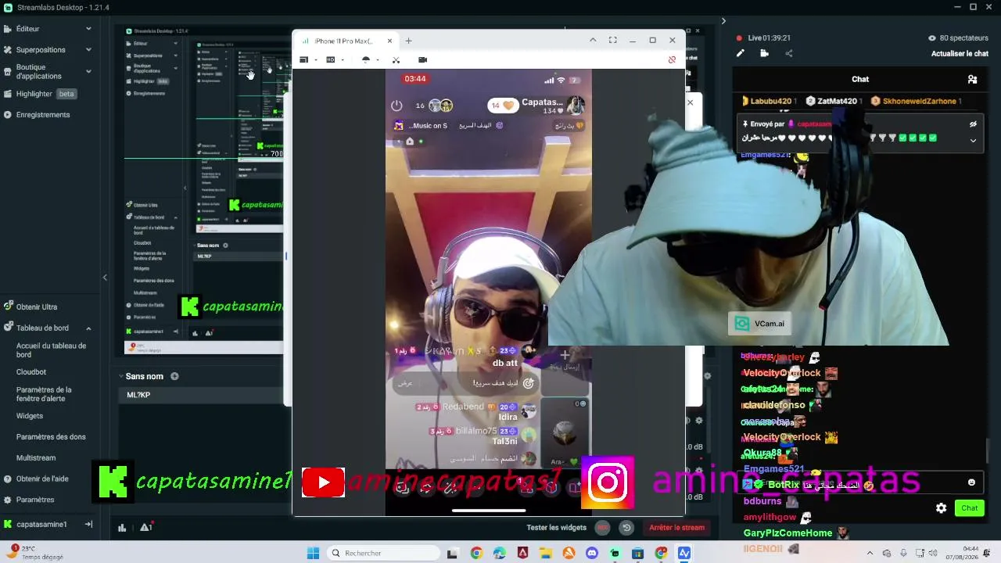This screenshot has height=563, width=1001.
Task: Click Tester les widgets
Action: (557, 528)
